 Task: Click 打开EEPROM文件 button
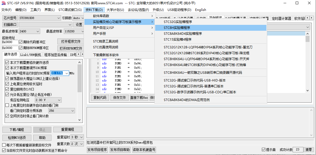(x=70, y=48)
